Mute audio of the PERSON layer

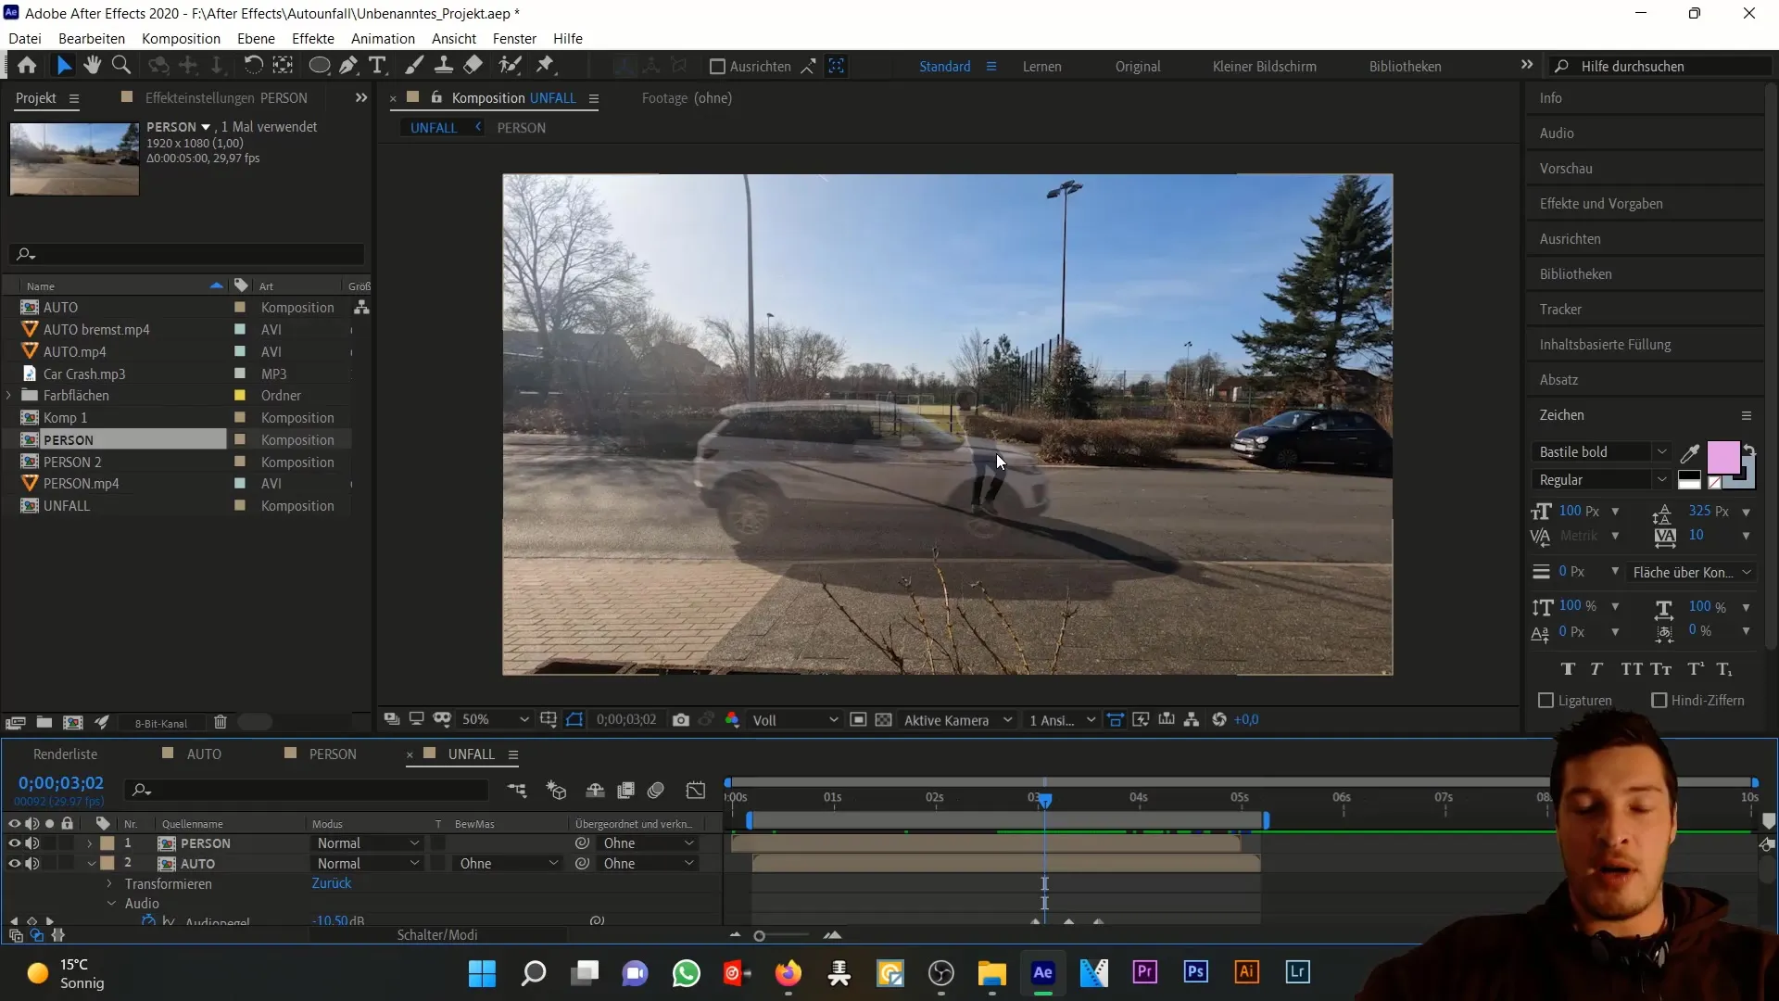coord(32,843)
